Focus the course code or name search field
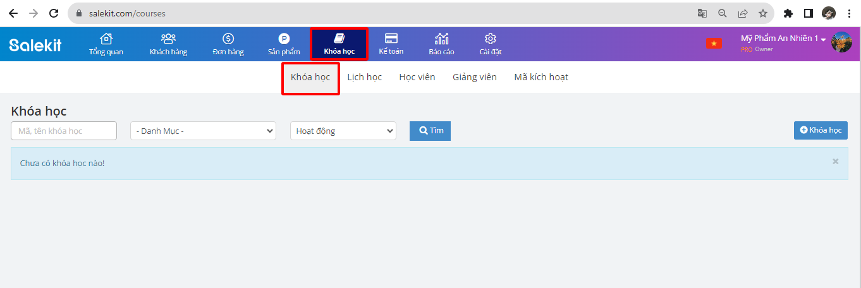Screen dimensions: 861x288 [64, 131]
